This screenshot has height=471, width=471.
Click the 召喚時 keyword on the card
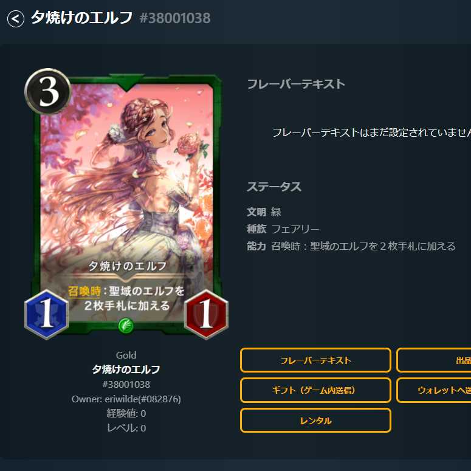pyautogui.click(x=84, y=291)
